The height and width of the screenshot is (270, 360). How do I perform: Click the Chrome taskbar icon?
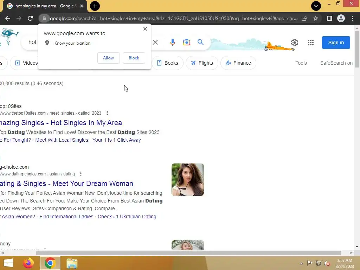[x=50, y=263]
